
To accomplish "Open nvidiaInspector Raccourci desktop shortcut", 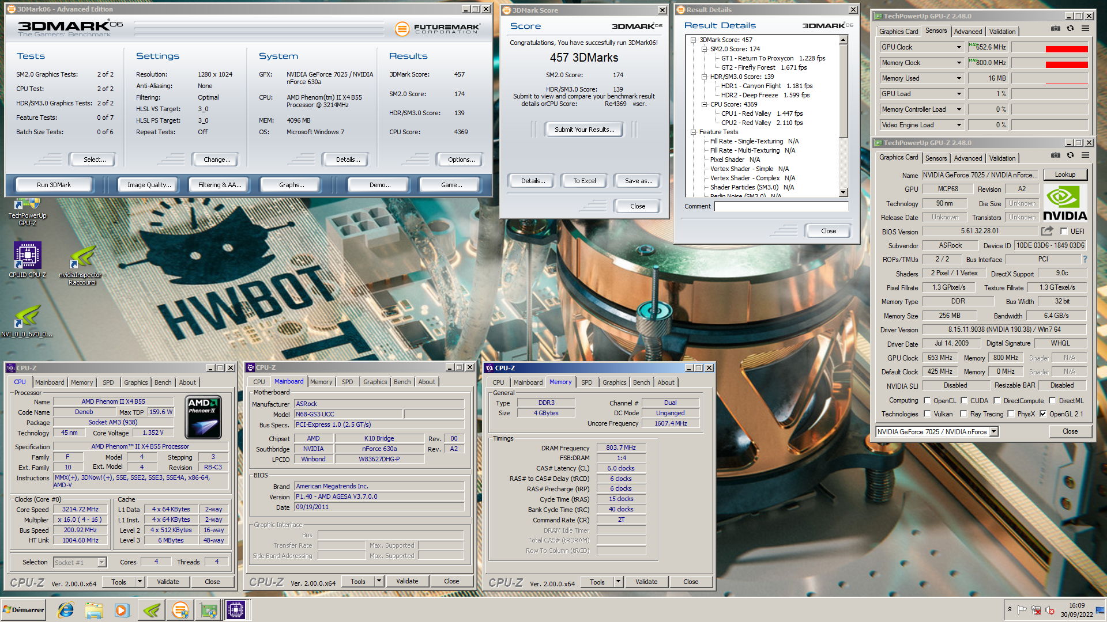I will click(82, 266).
